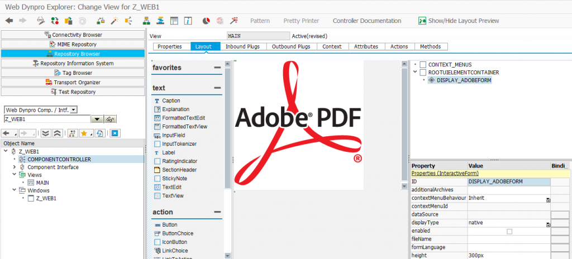This screenshot has height=259, width=572.
Task: Click the Display glasses button beside Z_WEB1 field
Action: (x=110, y=119)
